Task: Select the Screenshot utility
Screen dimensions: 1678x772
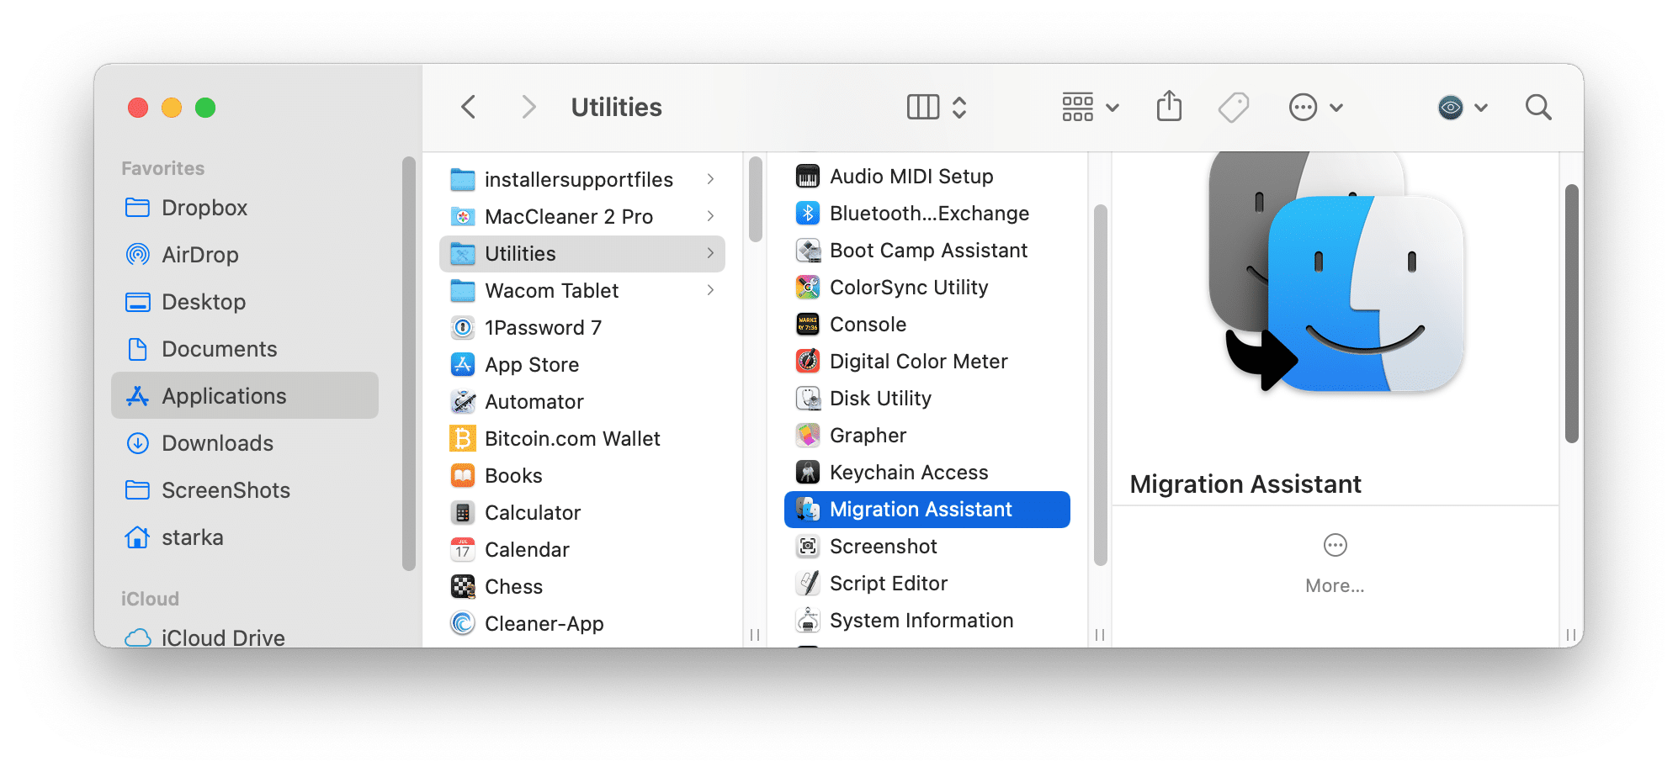Action: 927,547
